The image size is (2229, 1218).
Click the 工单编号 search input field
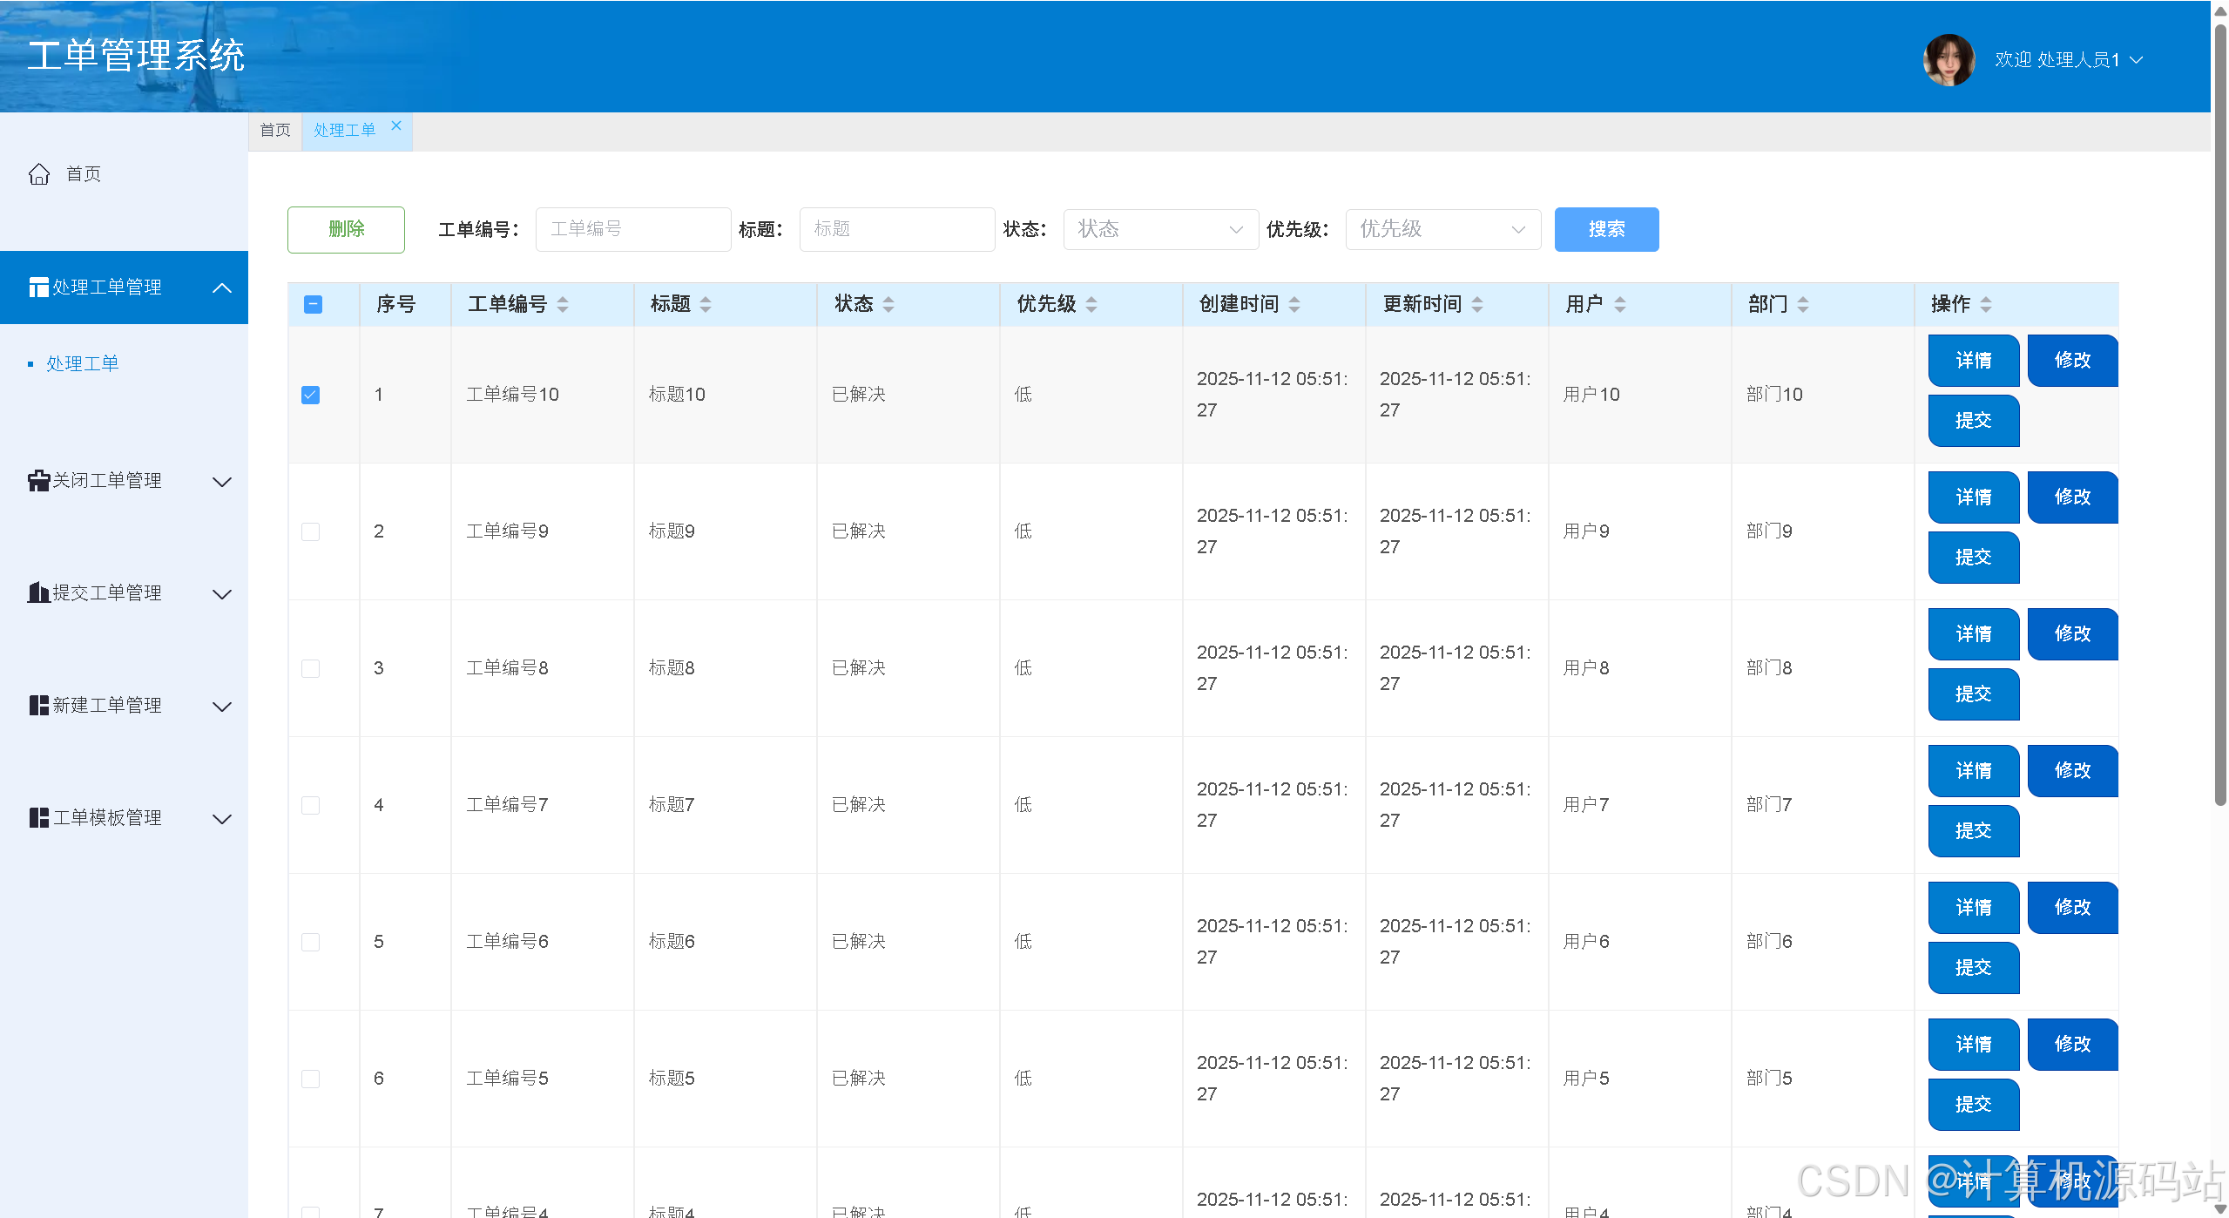632,229
